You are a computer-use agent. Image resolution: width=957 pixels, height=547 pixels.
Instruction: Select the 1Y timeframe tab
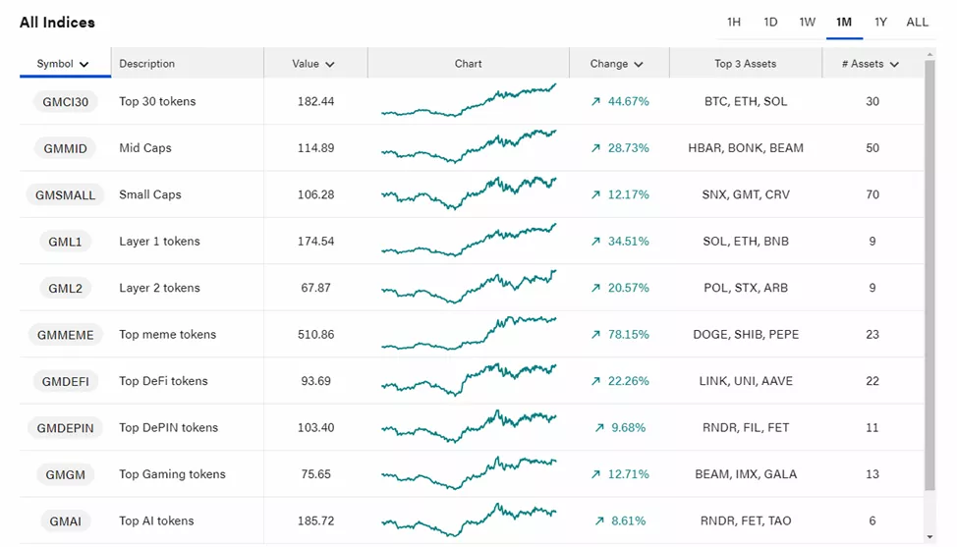pyautogui.click(x=880, y=22)
